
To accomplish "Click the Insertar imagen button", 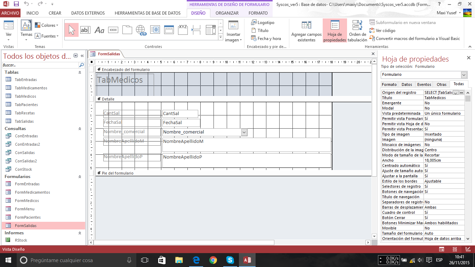I will (x=233, y=31).
